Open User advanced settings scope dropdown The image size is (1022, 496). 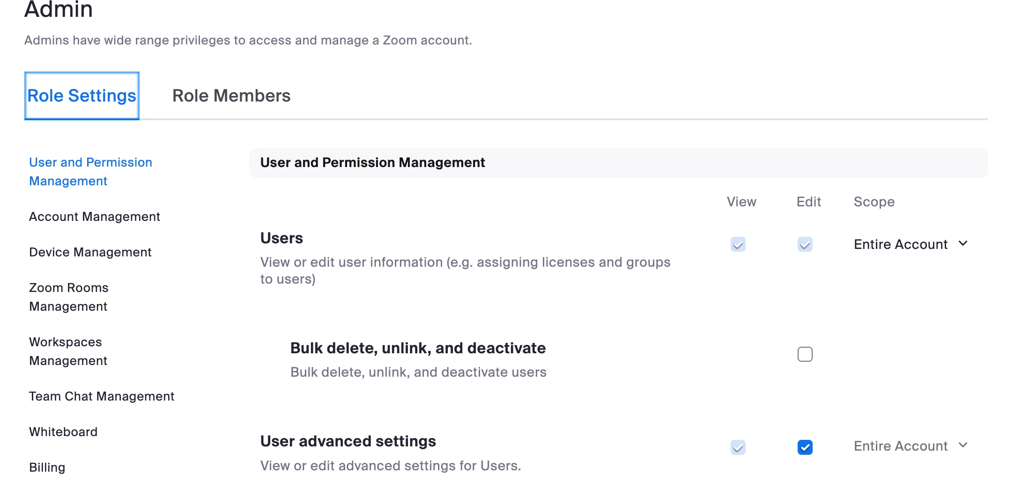point(901,446)
